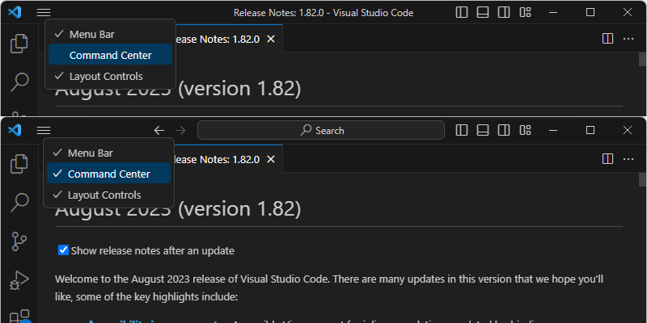Close Release Notes tab in the titled window
The image size is (647, 323).
coord(270,39)
